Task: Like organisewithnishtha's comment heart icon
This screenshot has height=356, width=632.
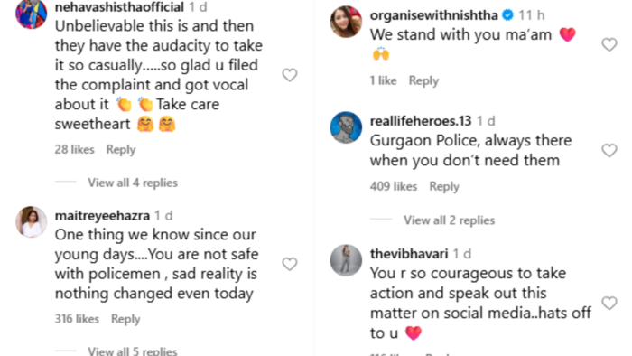Action: click(609, 44)
